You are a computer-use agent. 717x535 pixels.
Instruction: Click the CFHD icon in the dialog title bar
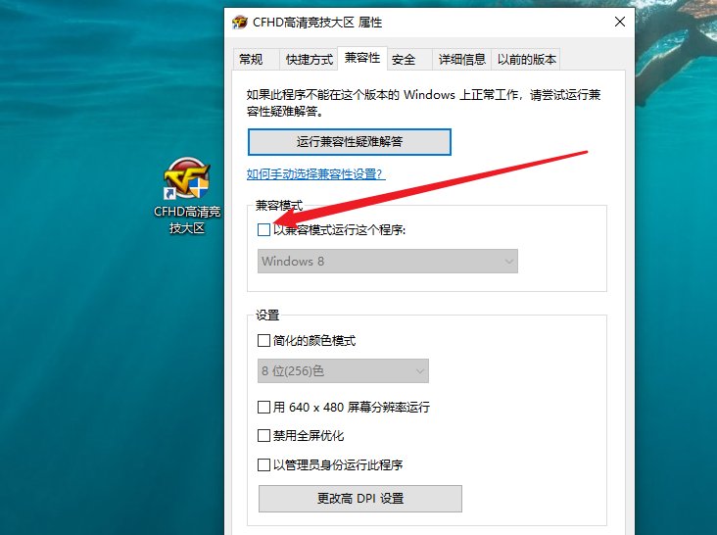pyautogui.click(x=240, y=22)
